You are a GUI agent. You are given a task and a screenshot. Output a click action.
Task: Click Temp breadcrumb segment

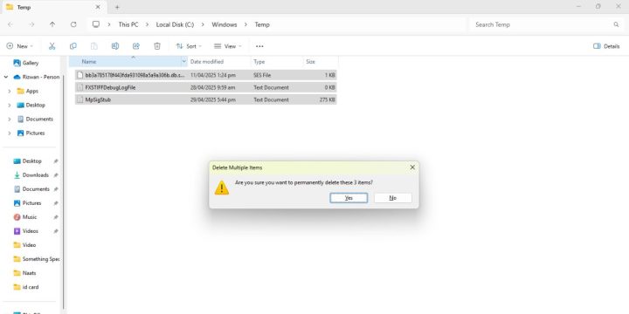coord(262,24)
